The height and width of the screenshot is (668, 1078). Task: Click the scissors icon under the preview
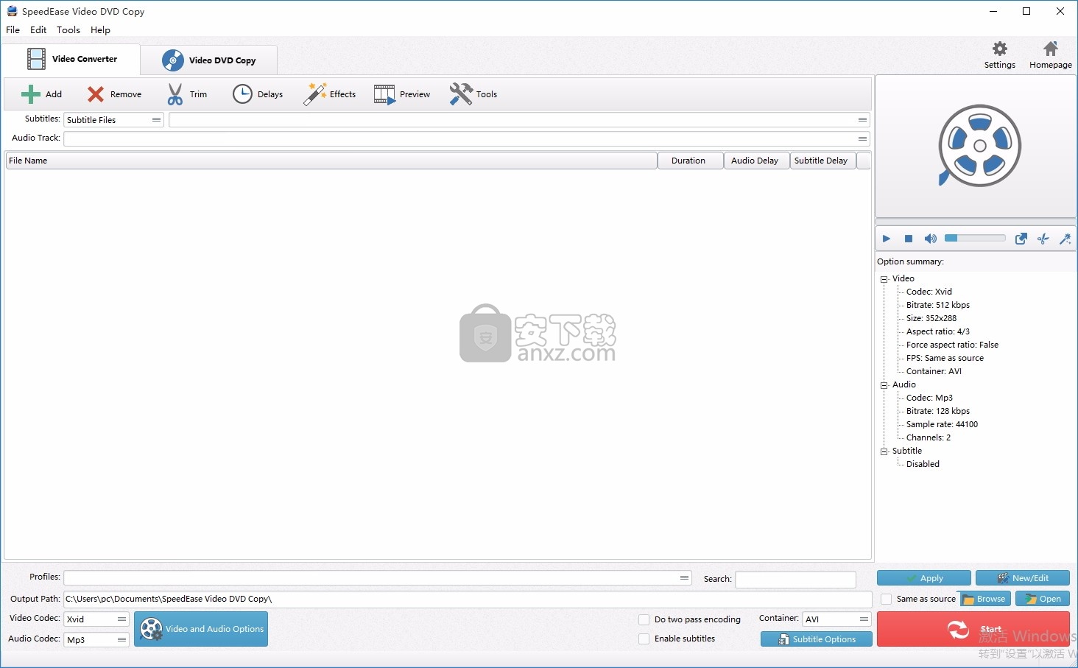click(x=1043, y=239)
